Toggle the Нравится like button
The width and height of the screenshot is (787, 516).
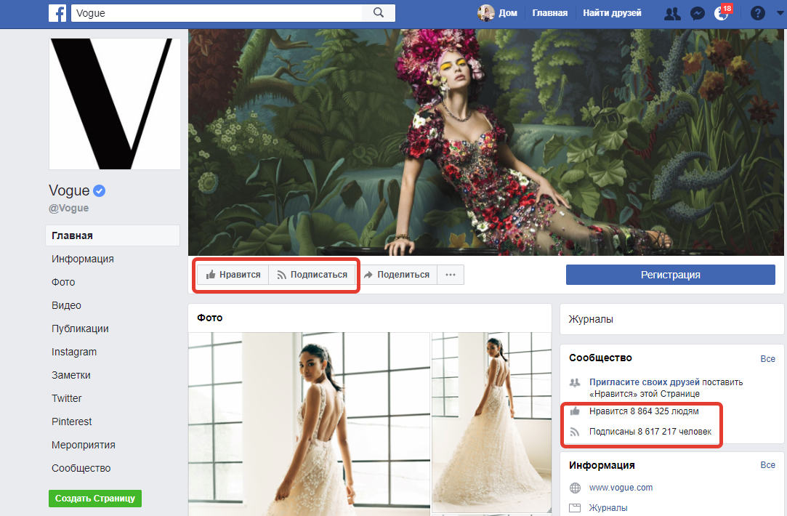233,275
